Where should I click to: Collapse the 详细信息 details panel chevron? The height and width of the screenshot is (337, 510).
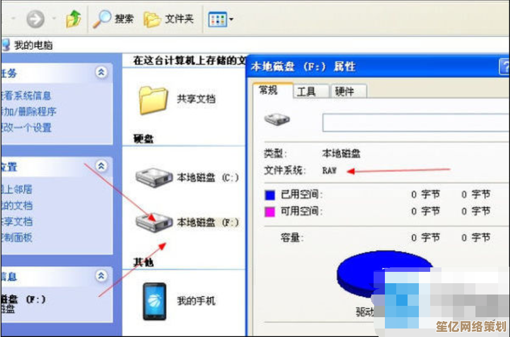pyautogui.click(x=101, y=276)
